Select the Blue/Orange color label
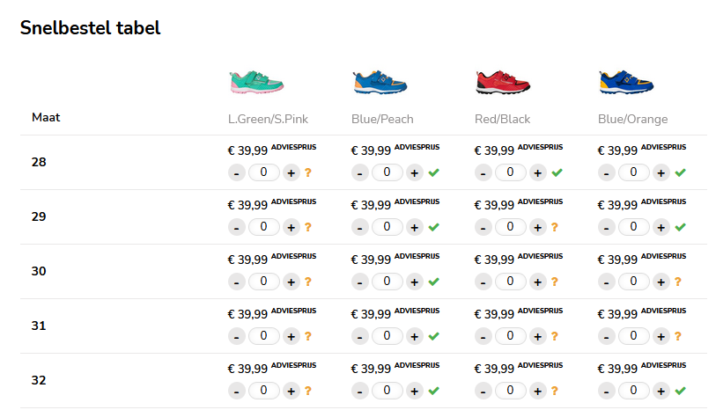 point(632,119)
